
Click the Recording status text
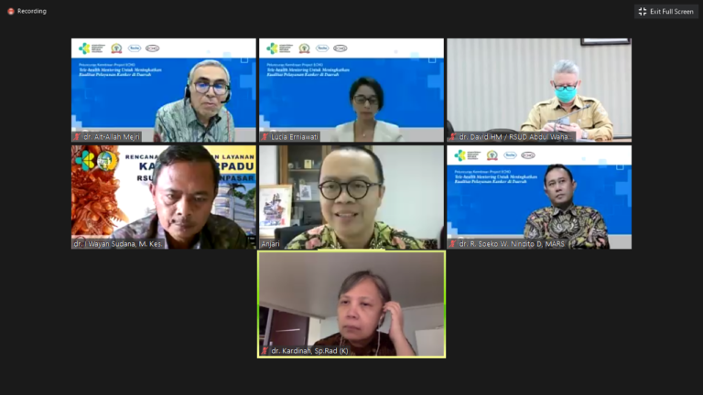(x=32, y=11)
